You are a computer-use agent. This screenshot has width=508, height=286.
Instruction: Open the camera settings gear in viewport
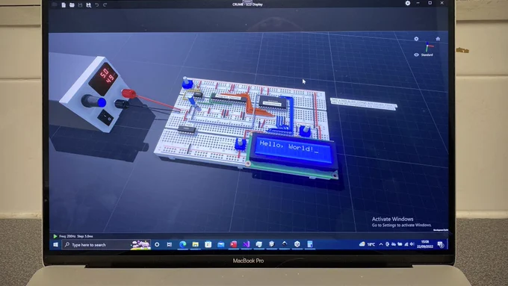(416, 39)
